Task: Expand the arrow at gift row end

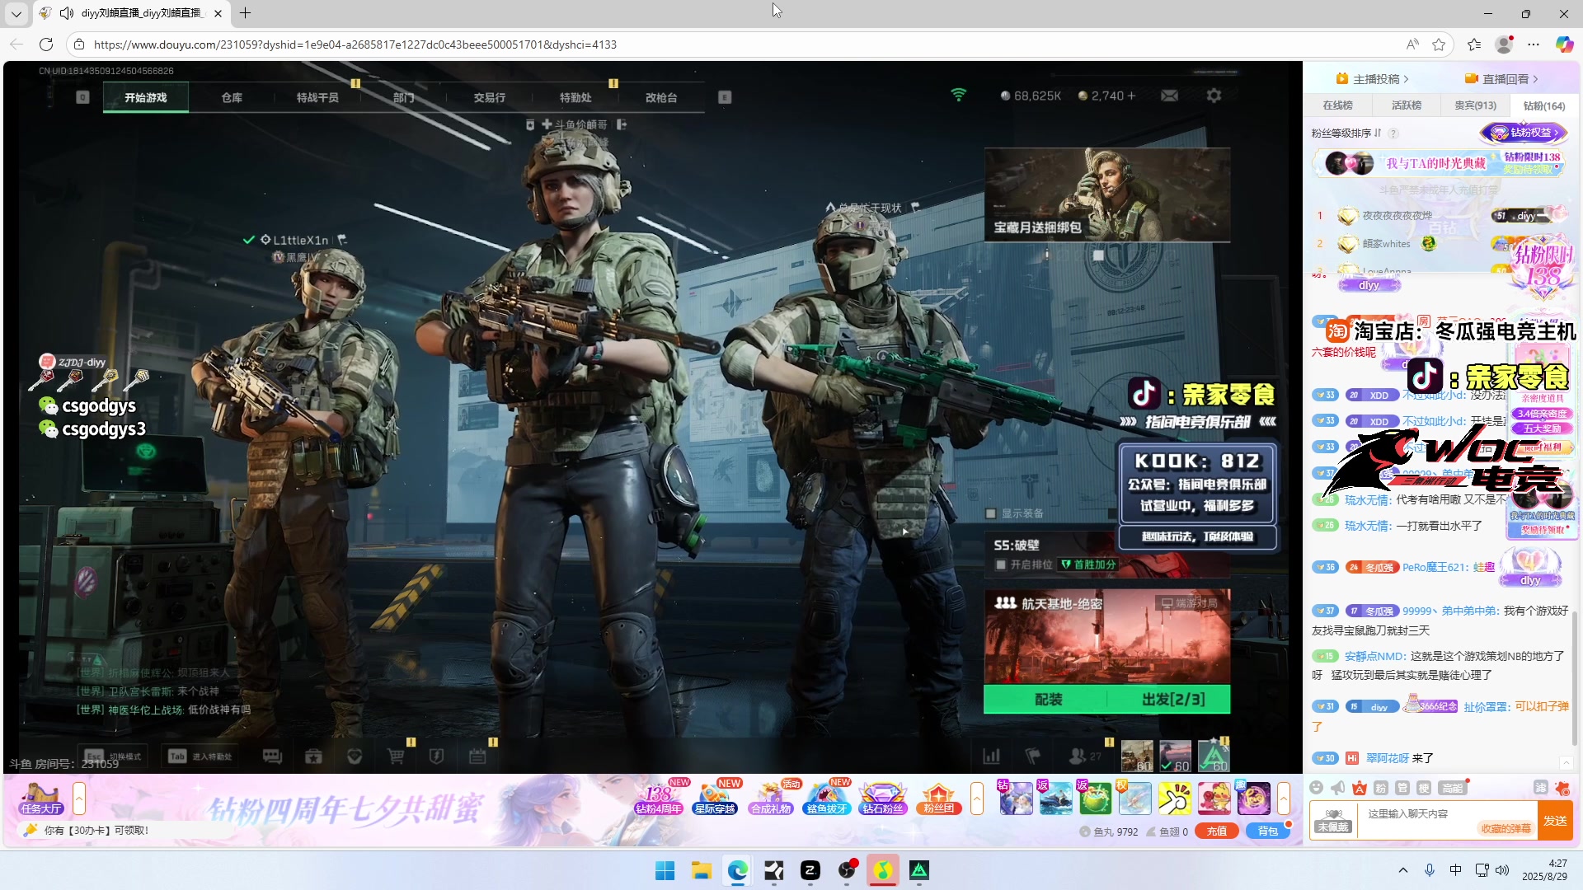Action: pos(1284,799)
